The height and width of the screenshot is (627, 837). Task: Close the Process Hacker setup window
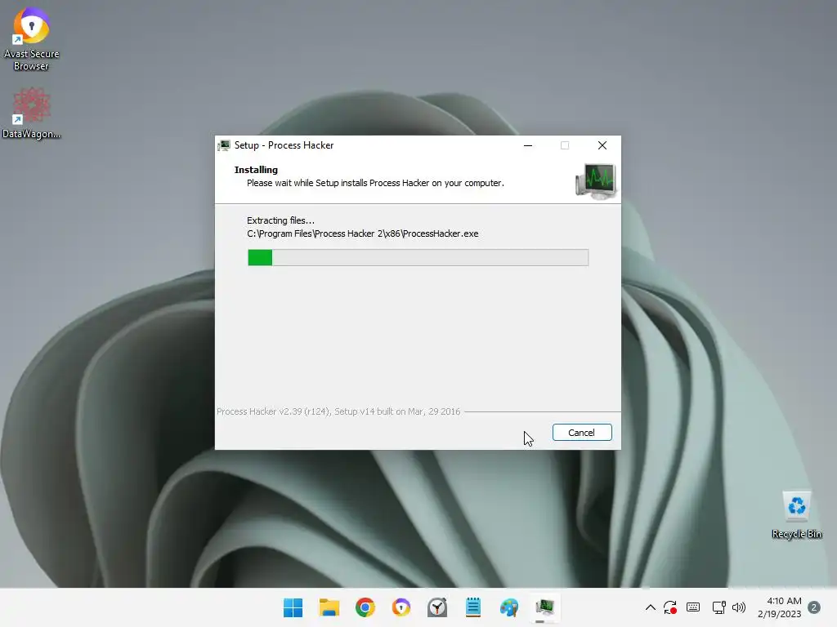click(602, 145)
